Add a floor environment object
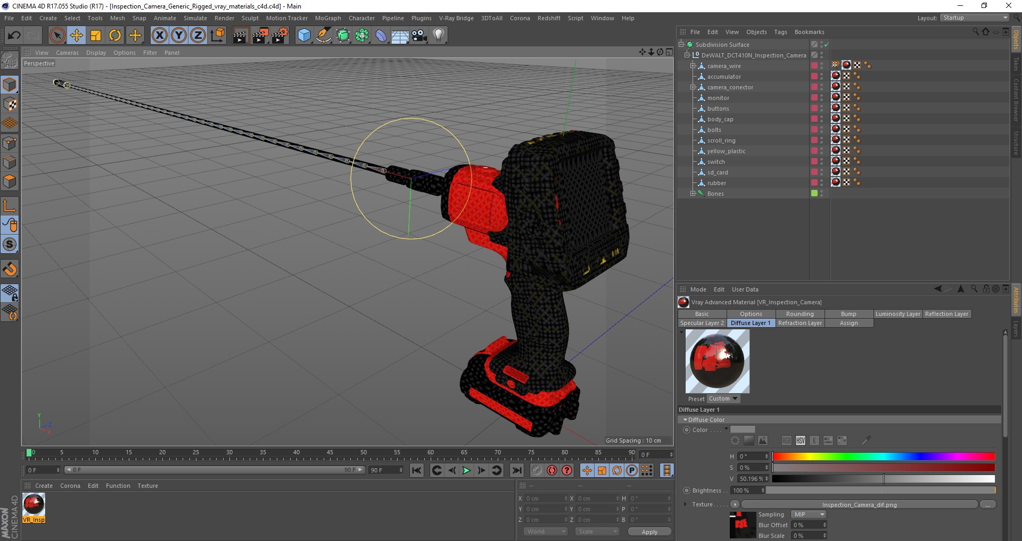Image resolution: width=1022 pixels, height=541 pixels. pyautogui.click(x=400, y=36)
